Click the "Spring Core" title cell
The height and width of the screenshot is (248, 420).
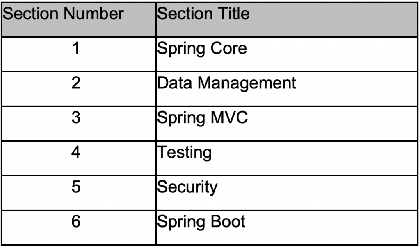tap(202, 49)
